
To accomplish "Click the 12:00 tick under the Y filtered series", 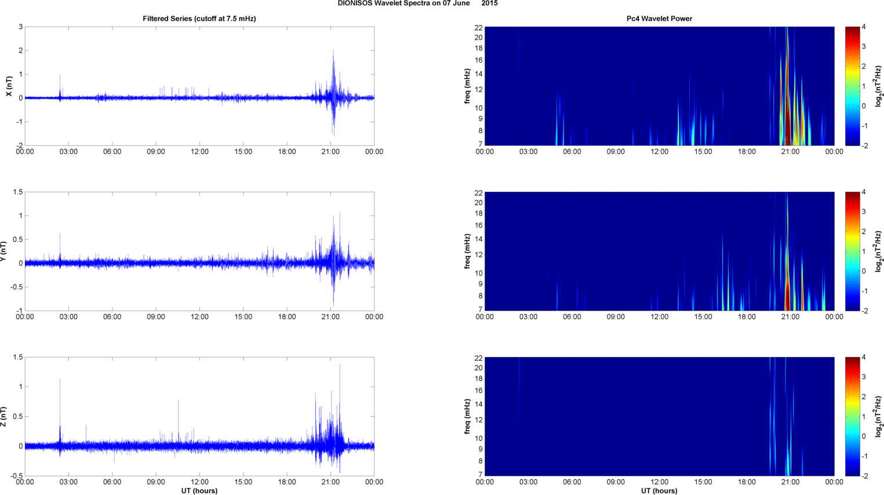I will pos(199,317).
